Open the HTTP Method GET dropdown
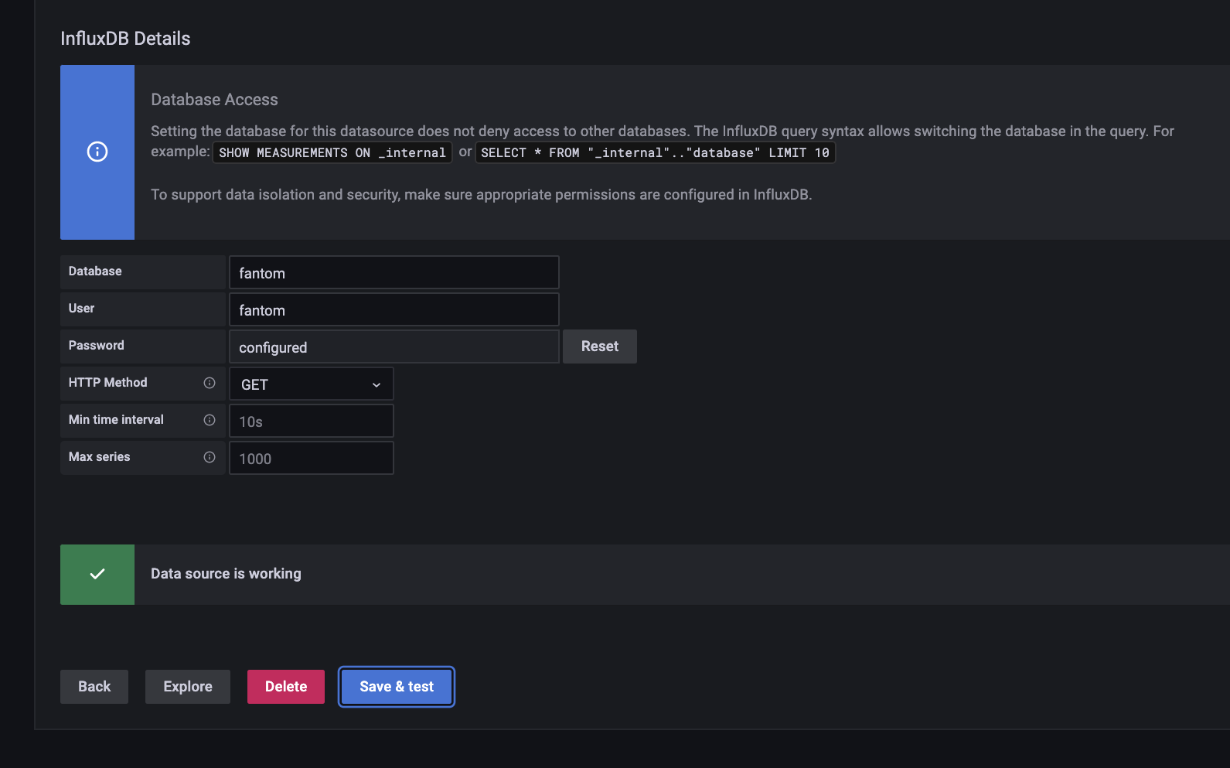 coord(312,384)
